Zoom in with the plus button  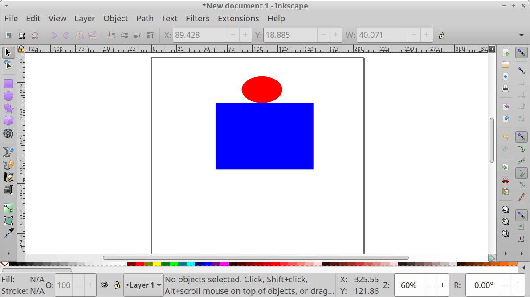442,285
